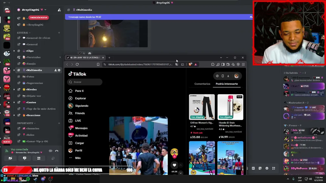Expand TikTok 'Más' options
The width and height of the screenshot is (326, 183).
(x=74, y=158)
